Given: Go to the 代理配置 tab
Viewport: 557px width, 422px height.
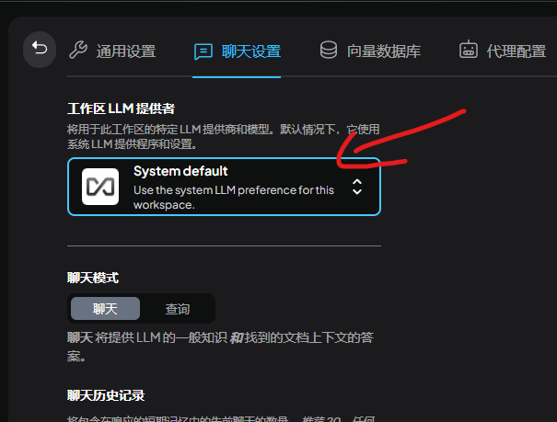Looking at the screenshot, I should coord(516,51).
